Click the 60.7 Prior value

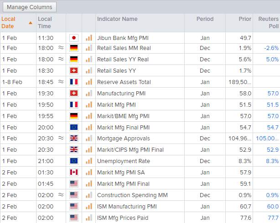pyautogui.click(x=245, y=207)
